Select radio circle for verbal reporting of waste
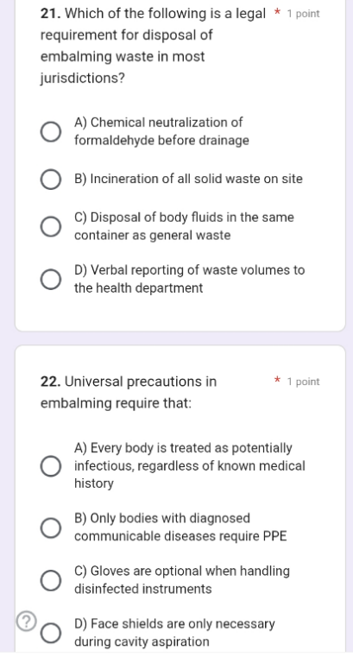This screenshot has width=353, height=663. click(x=51, y=280)
